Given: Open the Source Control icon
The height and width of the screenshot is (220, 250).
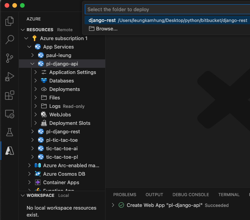Looking at the screenshot, I should pos(9,58).
